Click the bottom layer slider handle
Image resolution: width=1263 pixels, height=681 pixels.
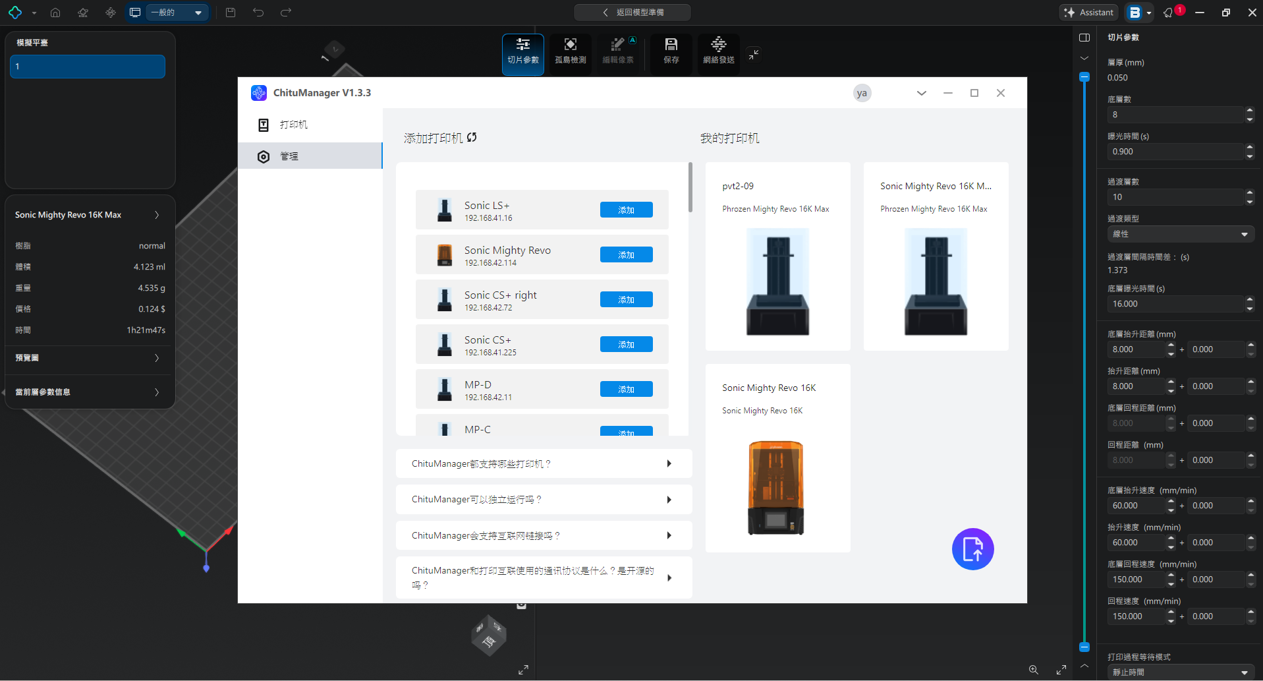(1084, 647)
